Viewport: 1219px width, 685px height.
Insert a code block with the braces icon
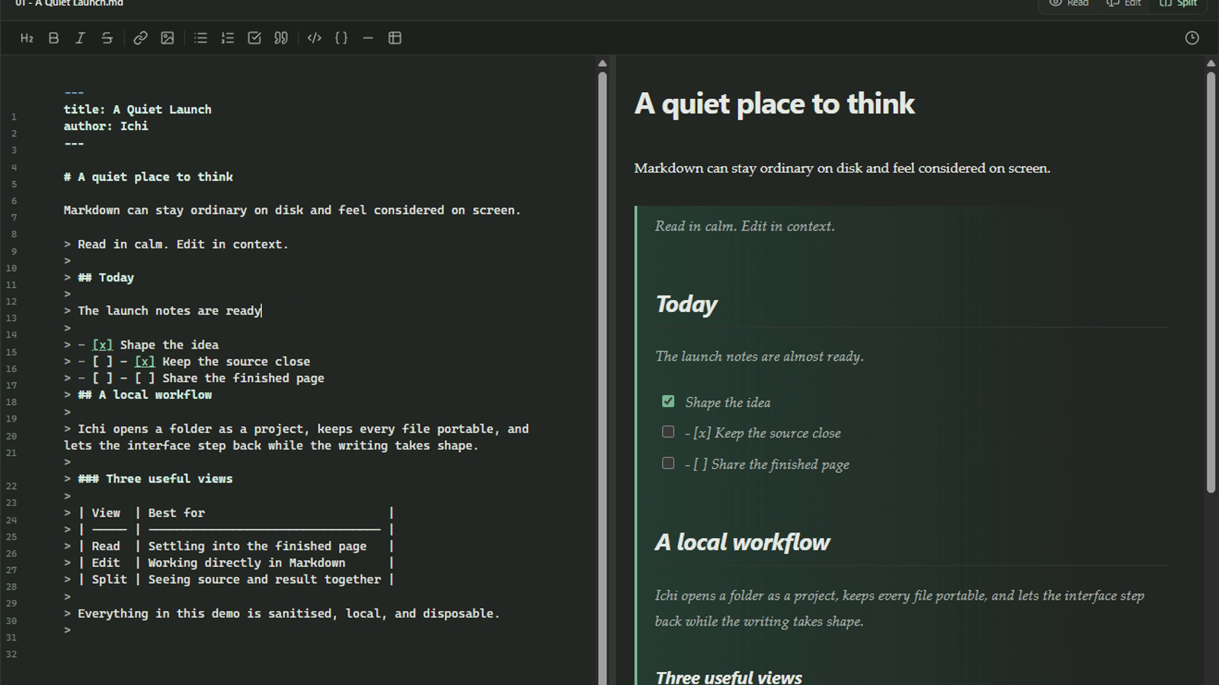341,38
